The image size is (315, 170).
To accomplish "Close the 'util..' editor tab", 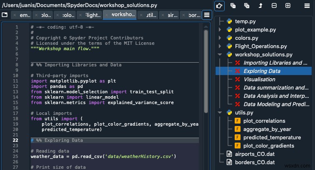I will 141,15.
